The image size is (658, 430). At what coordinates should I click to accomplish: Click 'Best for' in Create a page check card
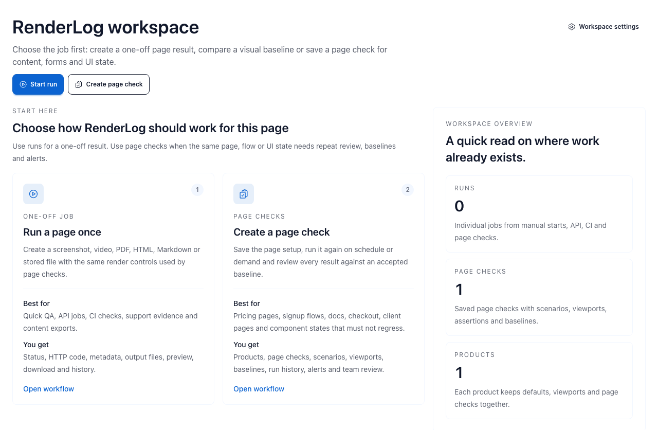pyautogui.click(x=247, y=303)
